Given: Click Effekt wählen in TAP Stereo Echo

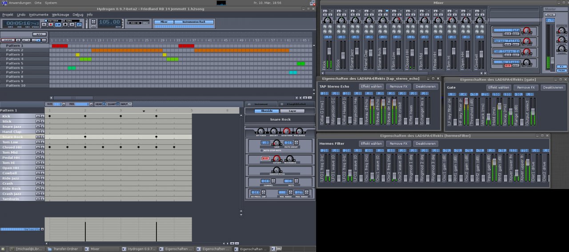Looking at the screenshot, I should (x=371, y=87).
